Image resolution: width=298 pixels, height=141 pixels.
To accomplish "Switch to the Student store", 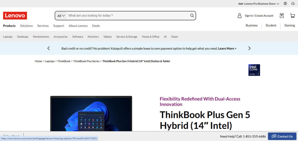I will (271, 25).
